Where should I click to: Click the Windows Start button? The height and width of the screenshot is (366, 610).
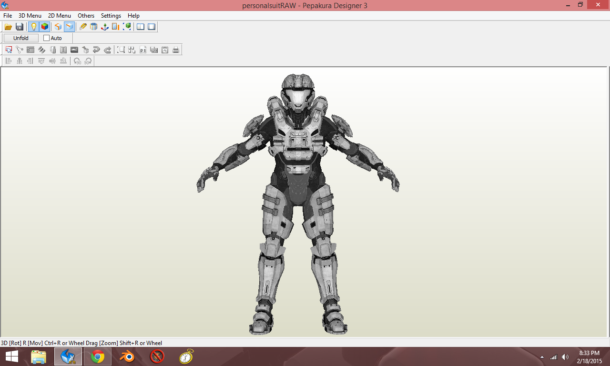pos(12,356)
